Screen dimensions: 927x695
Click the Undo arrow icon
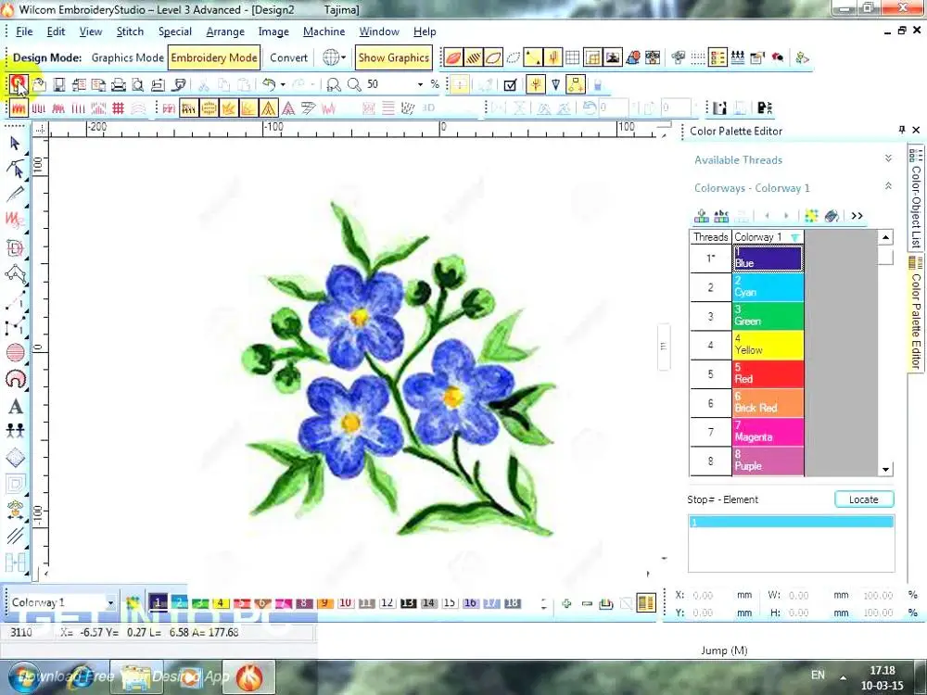269,84
